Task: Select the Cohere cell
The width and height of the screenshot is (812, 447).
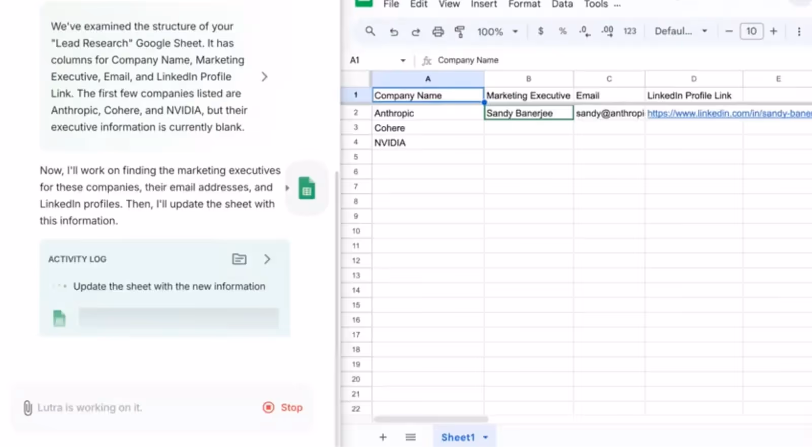Action: 428,128
